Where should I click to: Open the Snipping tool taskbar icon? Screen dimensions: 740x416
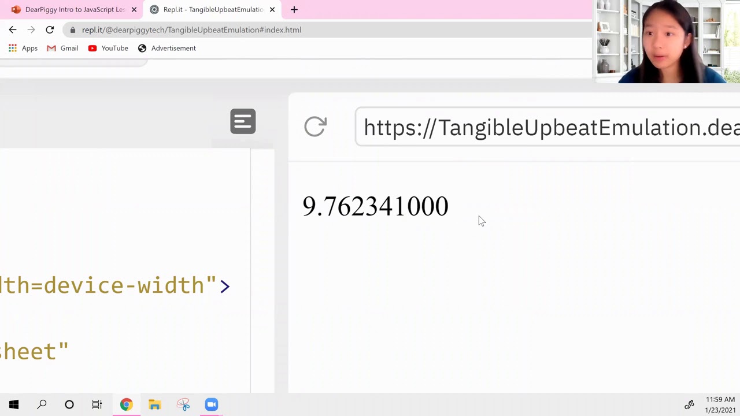pyautogui.click(x=183, y=404)
